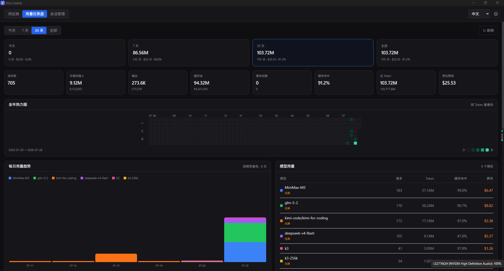
Task: Click the 缓存创建 stat card
Action: pos(282,82)
